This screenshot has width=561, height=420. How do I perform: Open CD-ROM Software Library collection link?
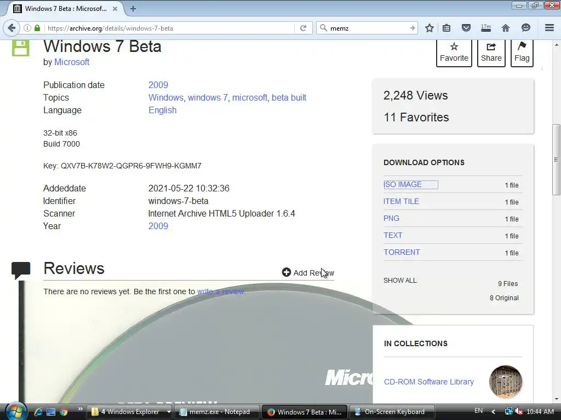click(428, 382)
